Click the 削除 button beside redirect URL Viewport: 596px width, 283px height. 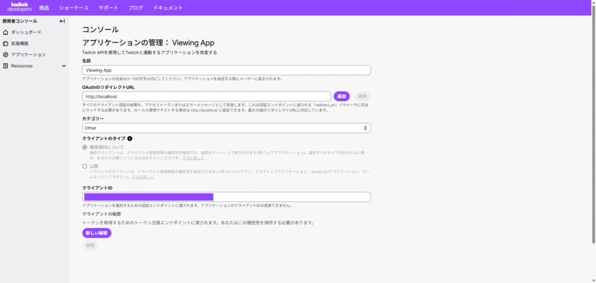(x=363, y=96)
